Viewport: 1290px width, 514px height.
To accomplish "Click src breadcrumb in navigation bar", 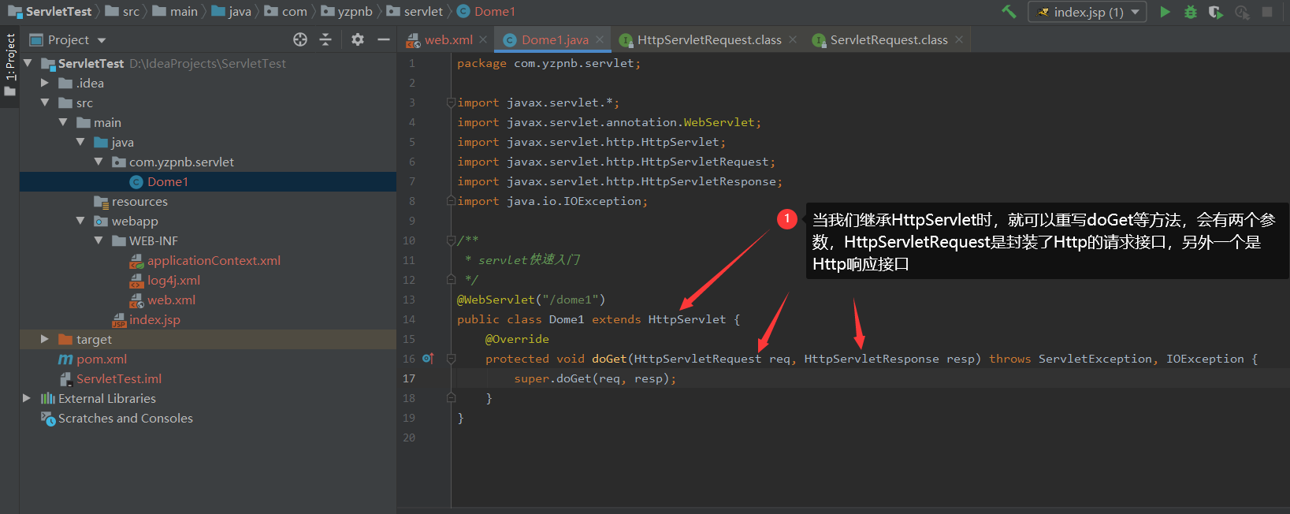I will 123,12.
